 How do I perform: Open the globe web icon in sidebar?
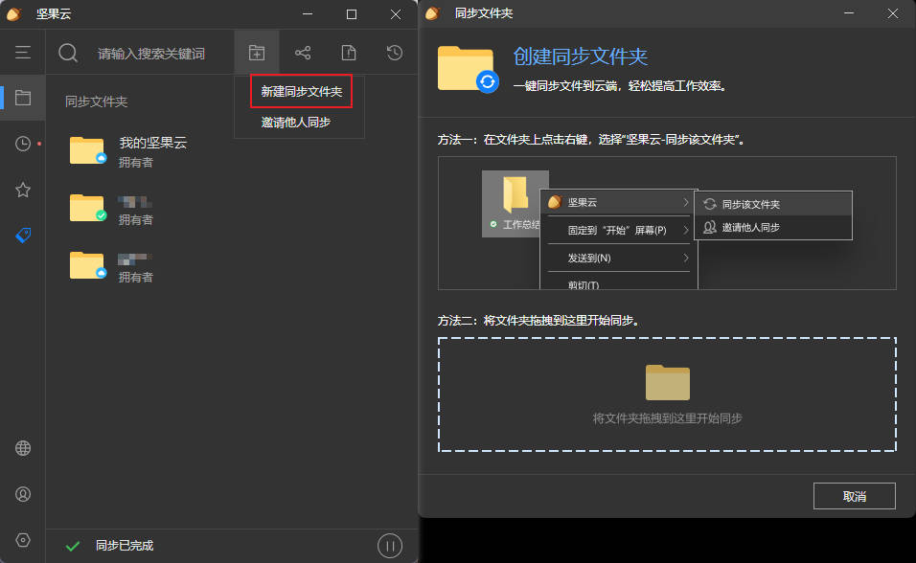tap(23, 448)
